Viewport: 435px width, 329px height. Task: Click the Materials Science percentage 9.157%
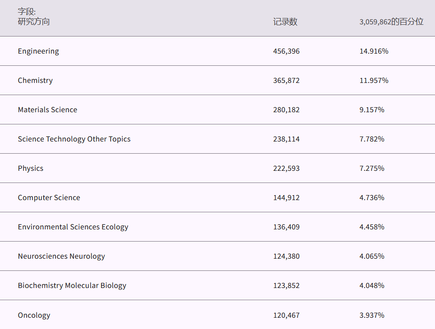click(x=372, y=110)
